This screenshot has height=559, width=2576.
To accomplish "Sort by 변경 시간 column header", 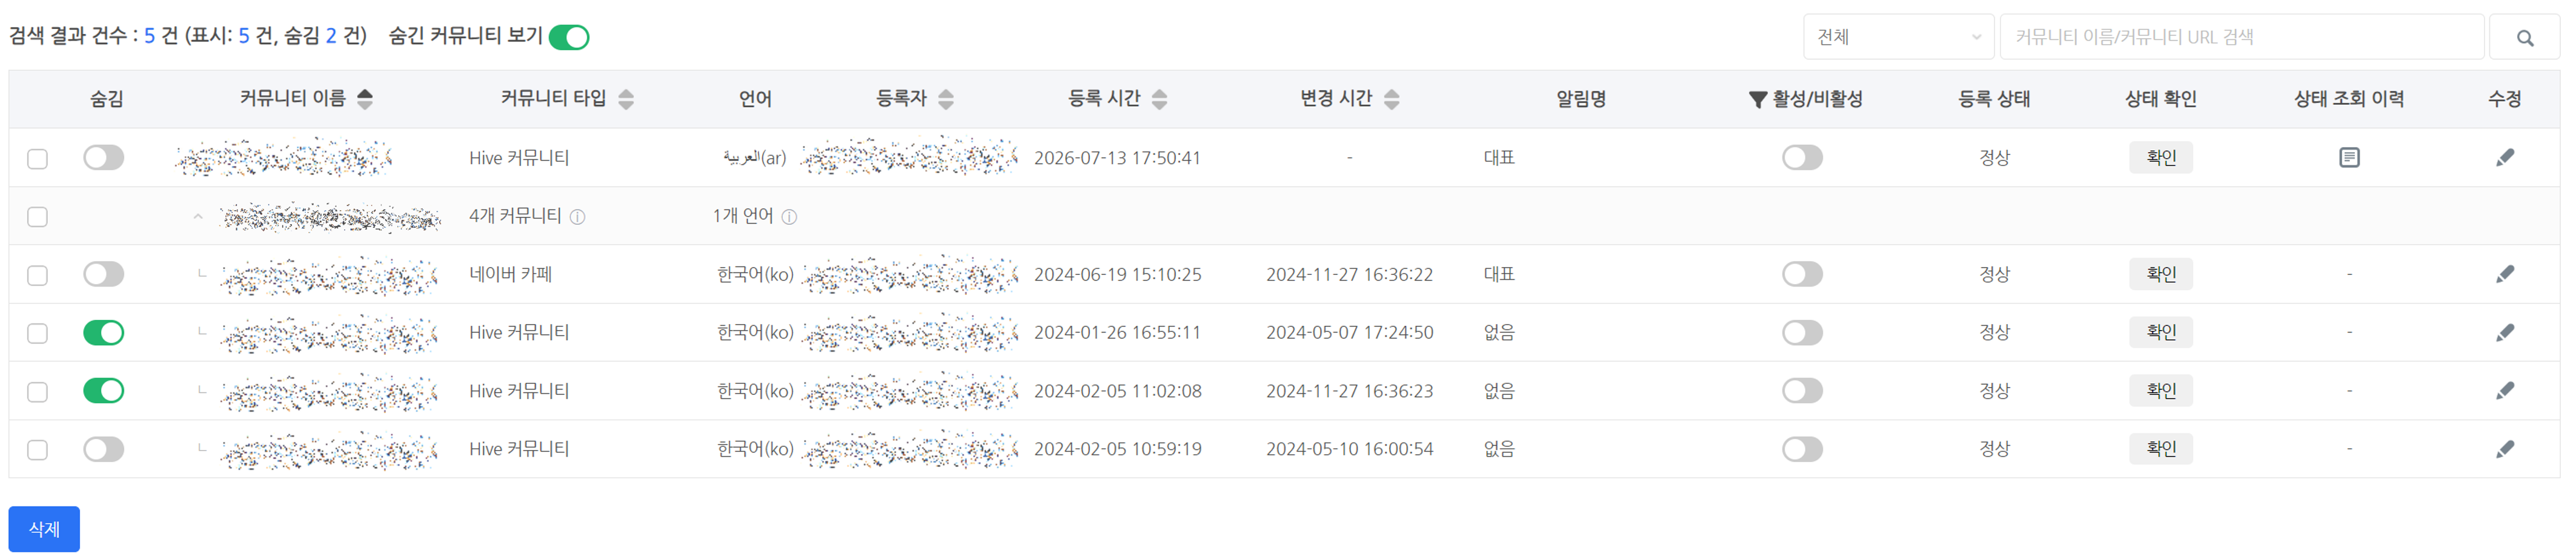I will [x=1349, y=99].
